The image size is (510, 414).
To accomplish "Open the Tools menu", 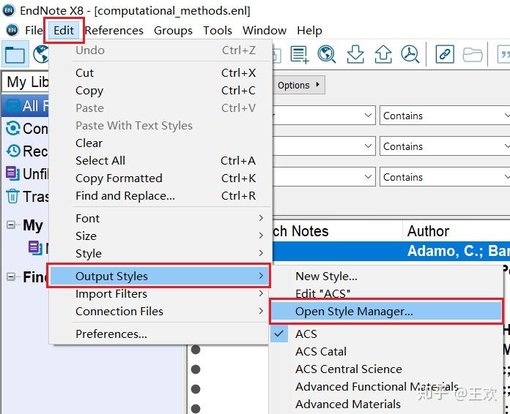I will pos(218,30).
